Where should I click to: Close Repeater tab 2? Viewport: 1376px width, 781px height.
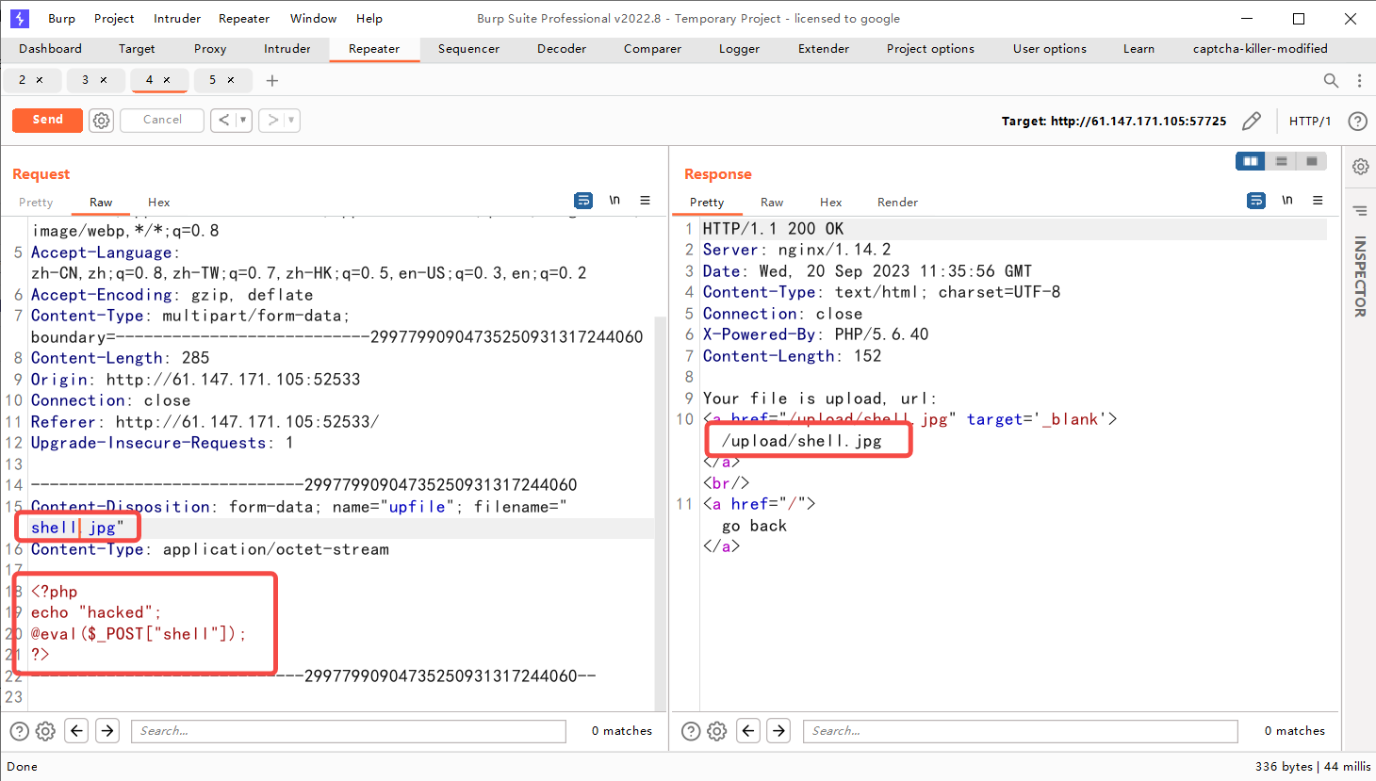click(x=40, y=80)
